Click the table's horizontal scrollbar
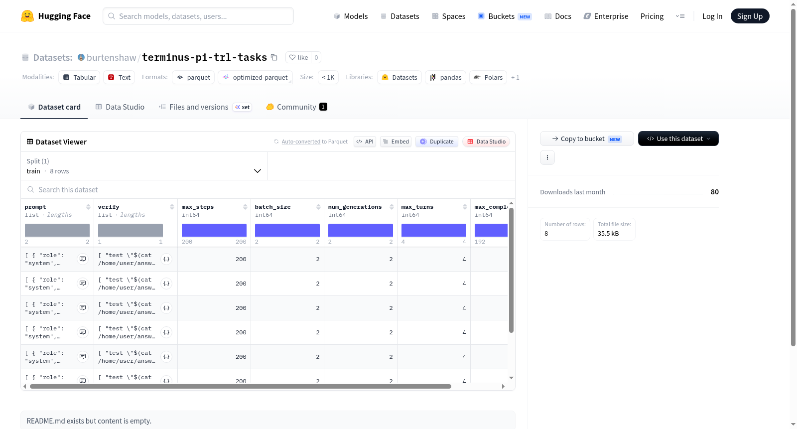 coord(241,386)
